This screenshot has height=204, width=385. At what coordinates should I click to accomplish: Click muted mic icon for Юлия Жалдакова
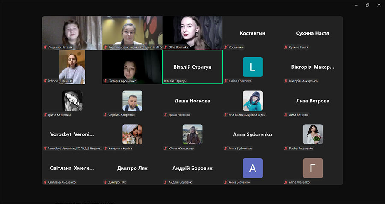[166, 148]
